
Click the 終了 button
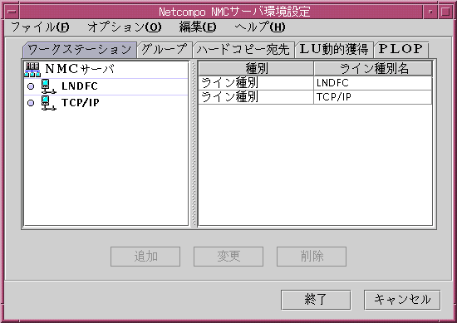[316, 300]
